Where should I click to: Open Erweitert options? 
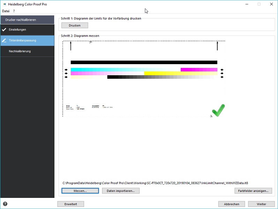click(x=70, y=204)
